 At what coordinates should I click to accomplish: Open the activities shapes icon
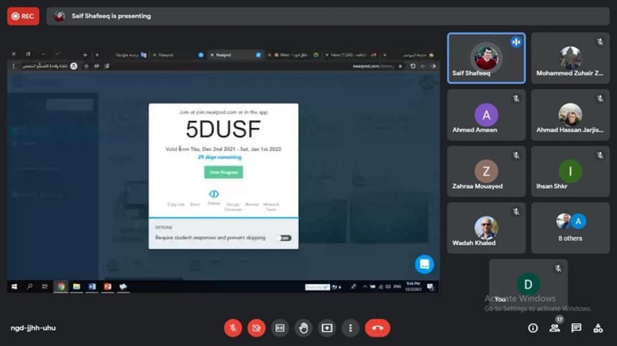coord(598,328)
